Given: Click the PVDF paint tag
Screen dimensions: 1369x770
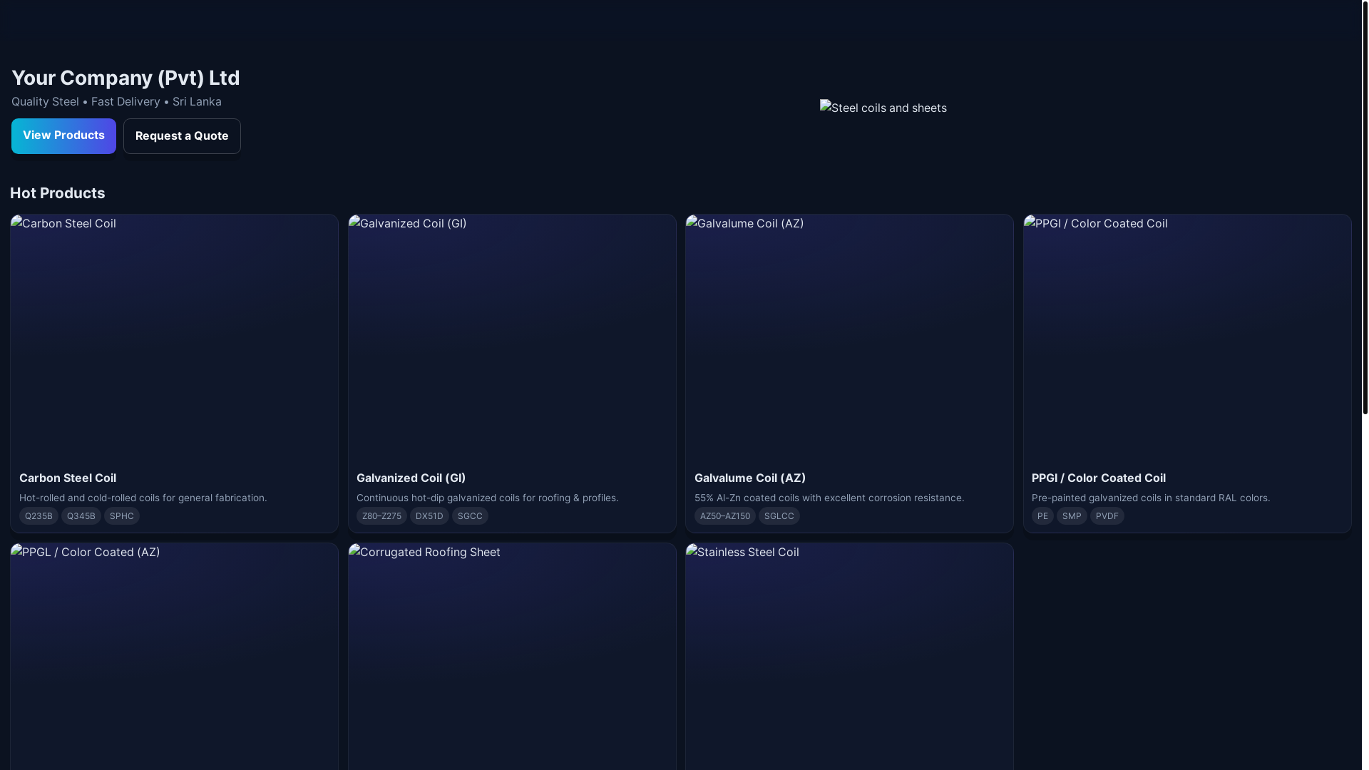Looking at the screenshot, I should click(x=1107, y=516).
